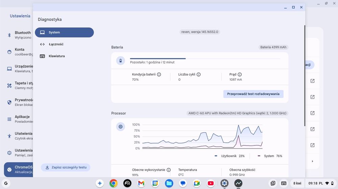Open Ustawienia systemowe sidebar item

tap(19, 153)
